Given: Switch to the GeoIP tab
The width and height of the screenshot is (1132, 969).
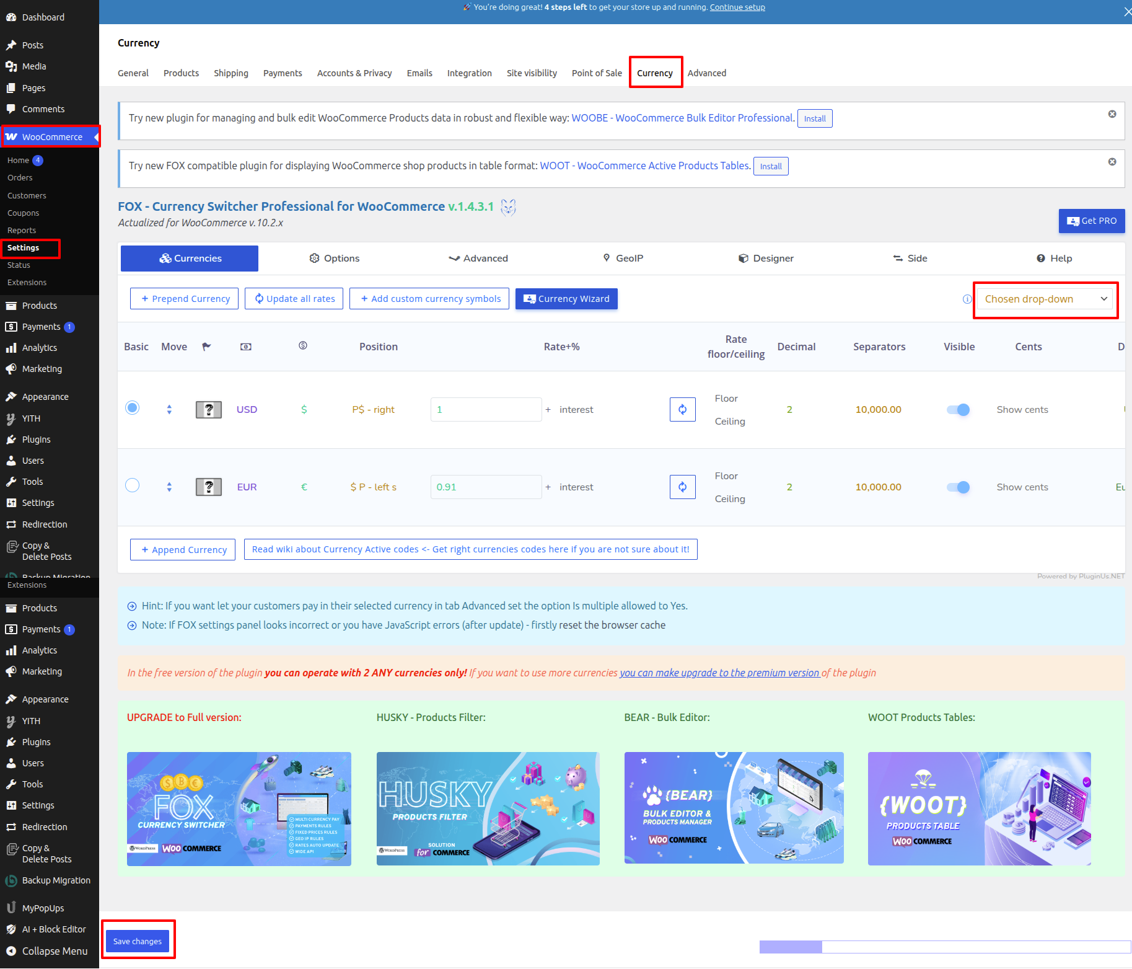Looking at the screenshot, I should pyautogui.click(x=623, y=259).
